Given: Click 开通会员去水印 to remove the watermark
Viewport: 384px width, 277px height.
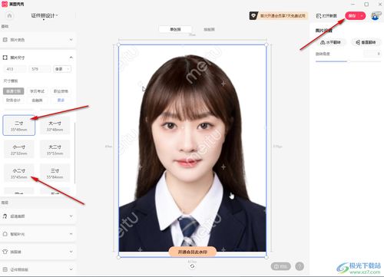Looking at the screenshot, I should [x=193, y=252].
